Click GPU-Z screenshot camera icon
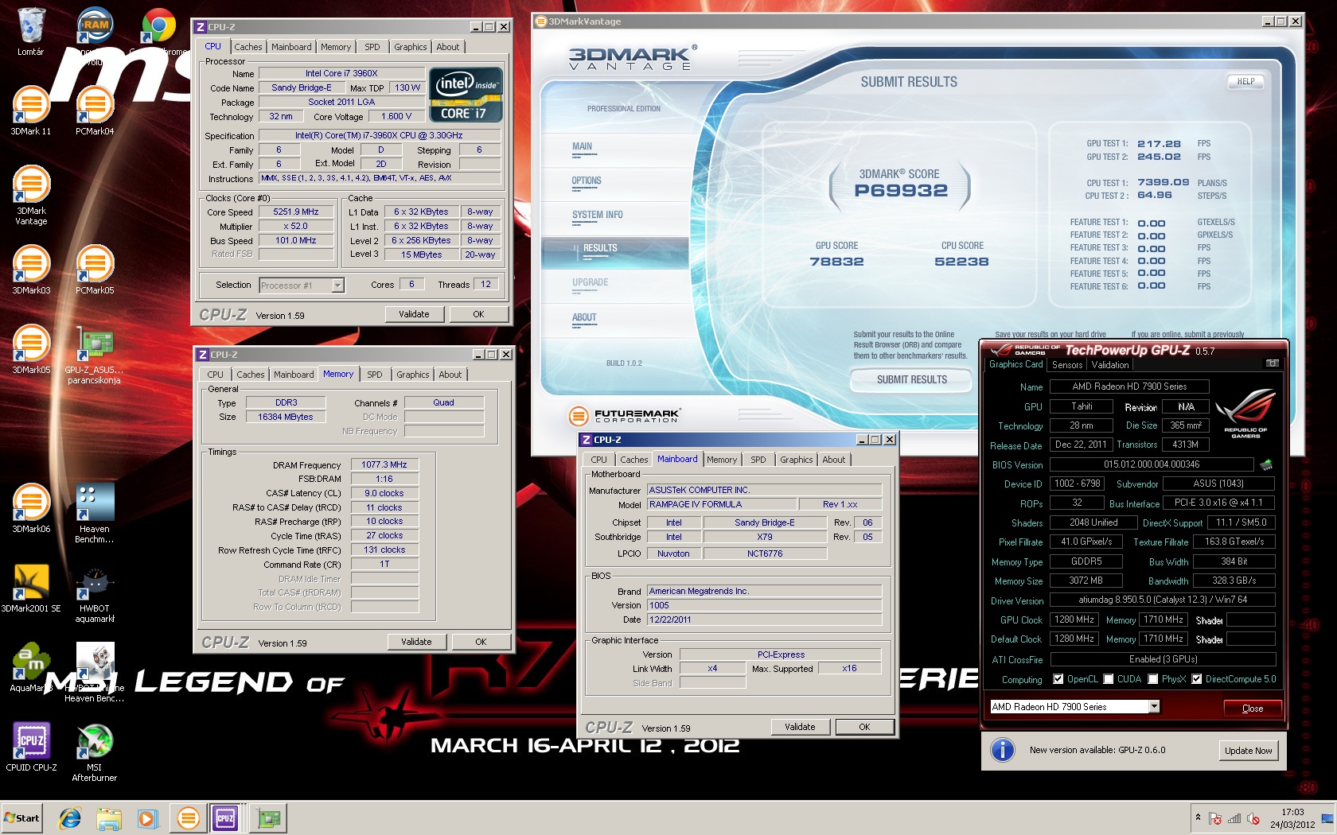Screen dimensions: 1337x835 tap(1273, 363)
